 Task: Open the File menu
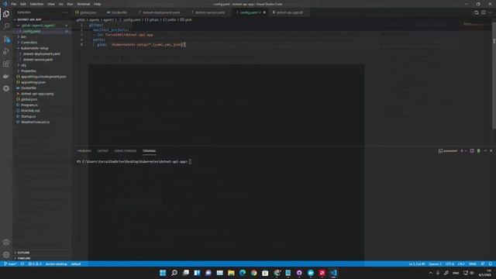pyautogui.click(x=14, y=4)
